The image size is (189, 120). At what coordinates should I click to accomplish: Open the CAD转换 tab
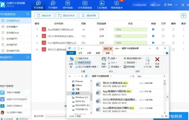click(x=102, y=5)
